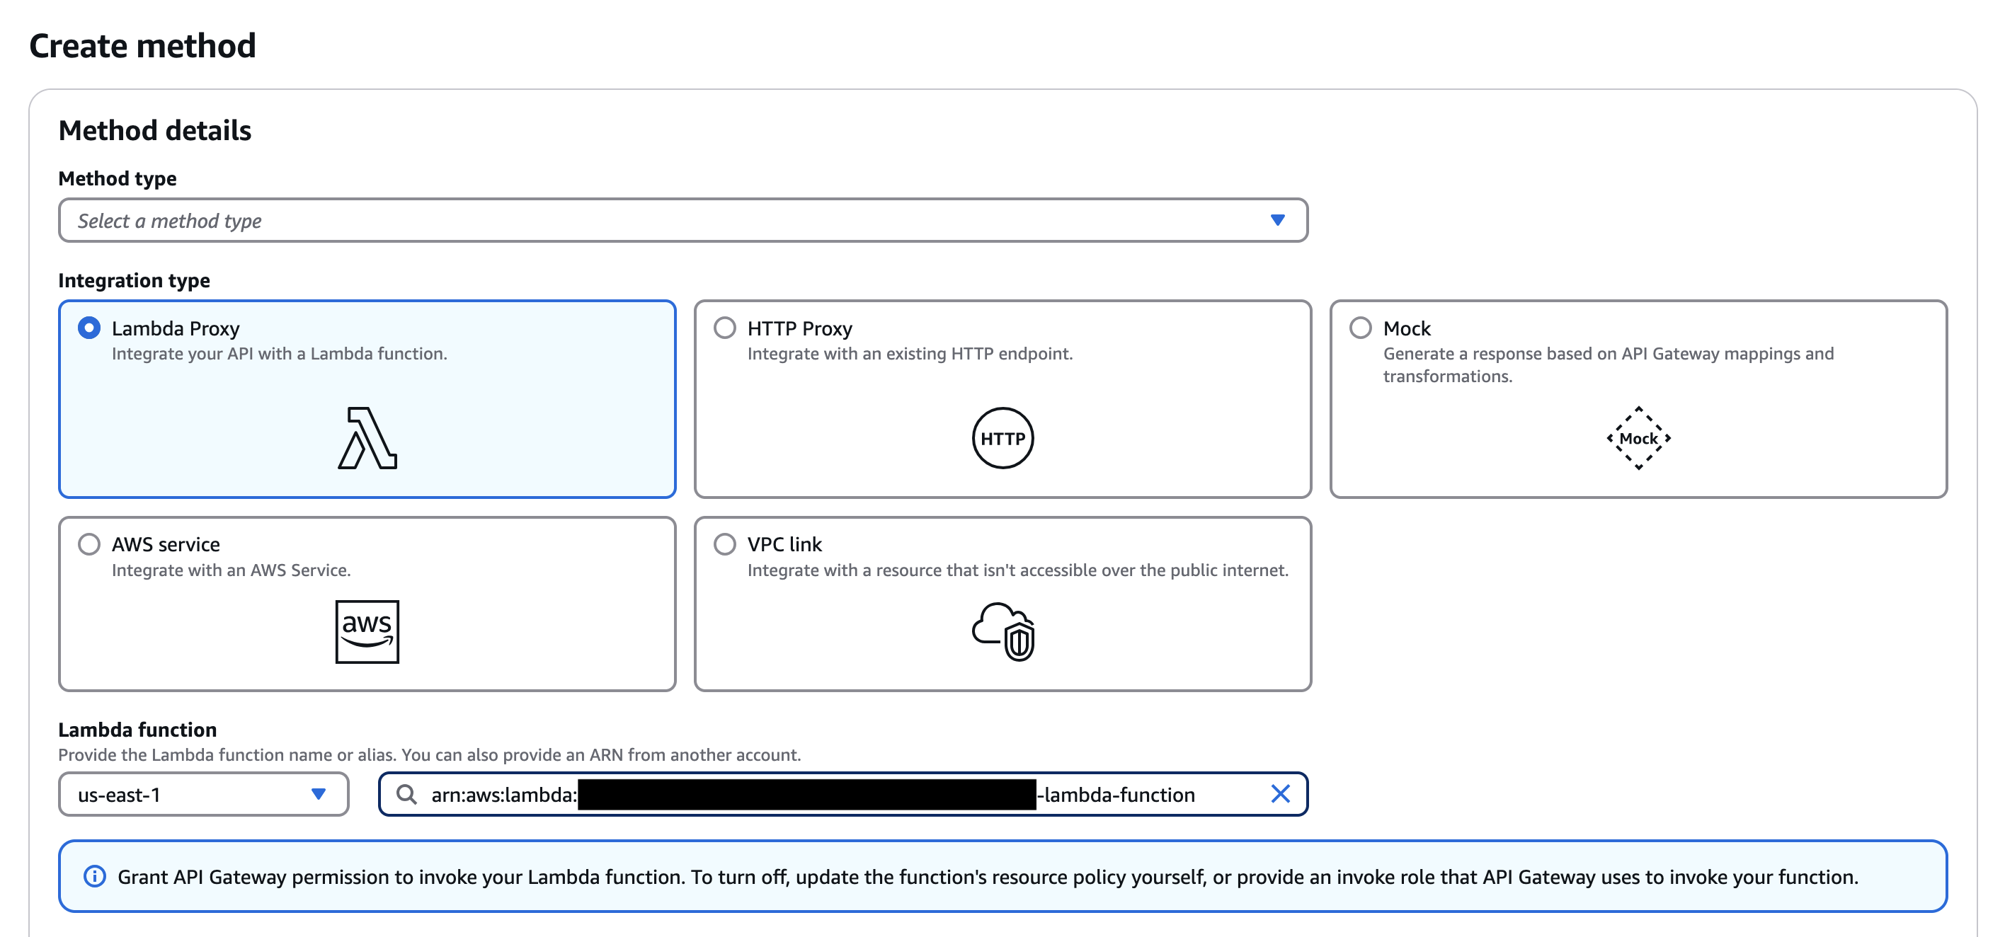Screen dimensions: 2005x937
Task: Select the Lambda Proxy radio button
Action: (x=89, y=328)
